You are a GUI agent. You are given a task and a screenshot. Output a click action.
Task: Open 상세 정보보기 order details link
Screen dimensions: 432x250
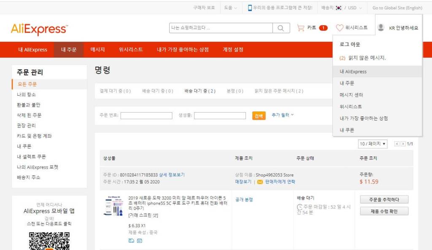click(172, 175)
